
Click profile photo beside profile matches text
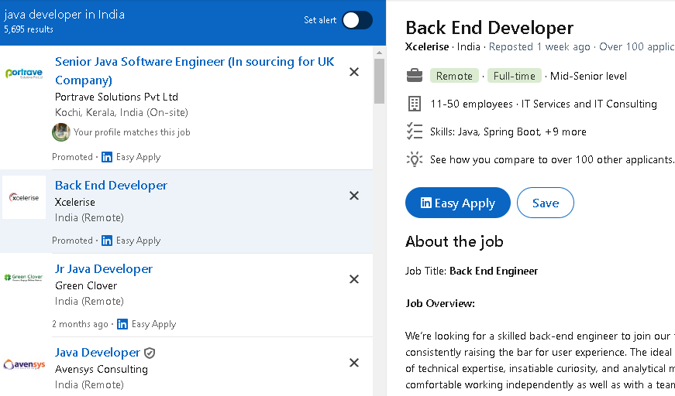[x=61, y=131]
